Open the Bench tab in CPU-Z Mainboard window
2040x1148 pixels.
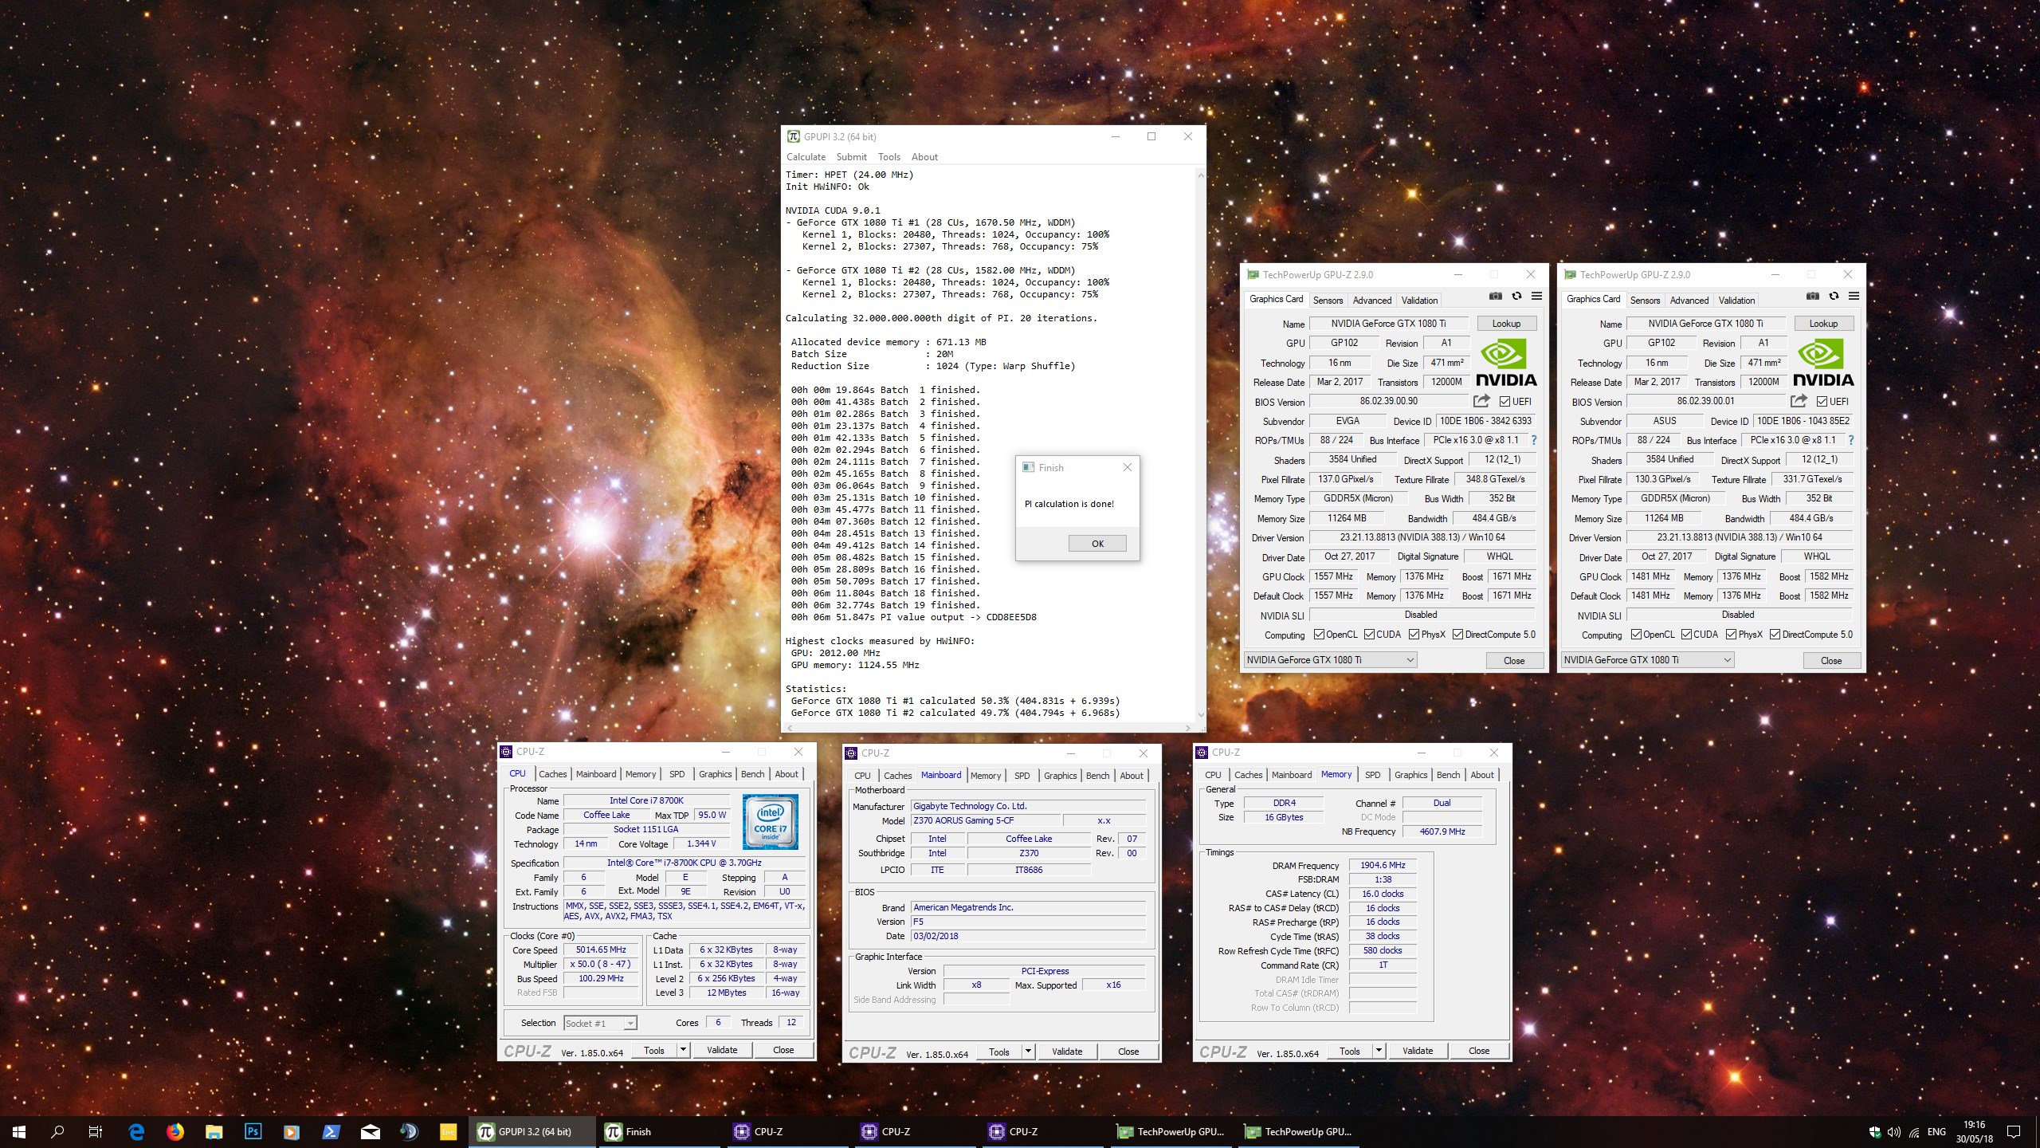[x=1097, y=776]
